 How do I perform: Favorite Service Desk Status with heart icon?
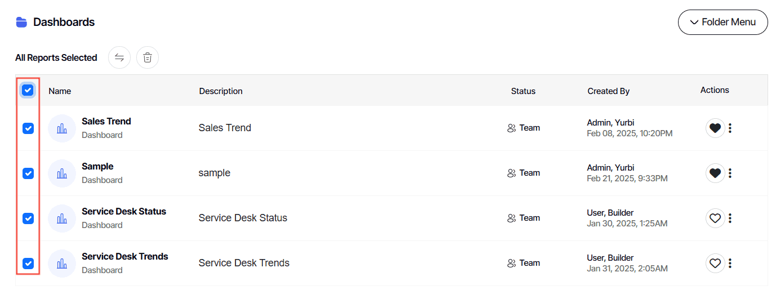tap(715, 218)
